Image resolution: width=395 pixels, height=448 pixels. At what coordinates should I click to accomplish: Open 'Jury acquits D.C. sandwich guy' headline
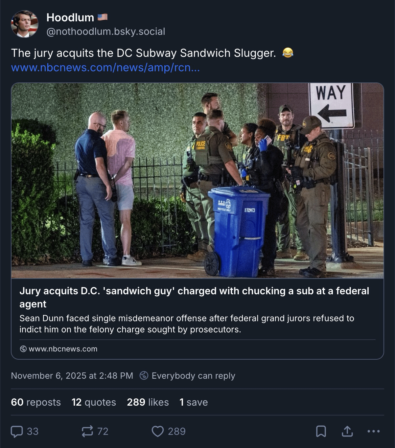[194, 297]
